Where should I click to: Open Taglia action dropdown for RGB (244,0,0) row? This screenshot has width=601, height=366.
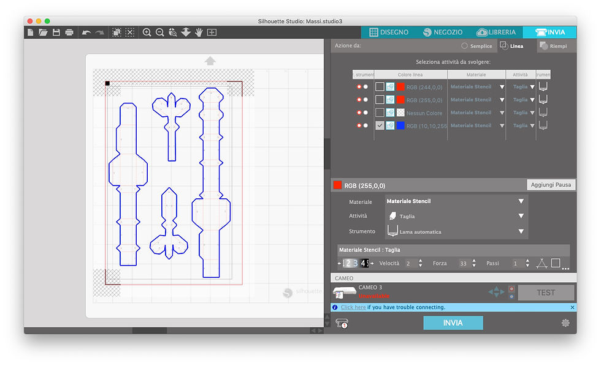[x=532, y=87]
